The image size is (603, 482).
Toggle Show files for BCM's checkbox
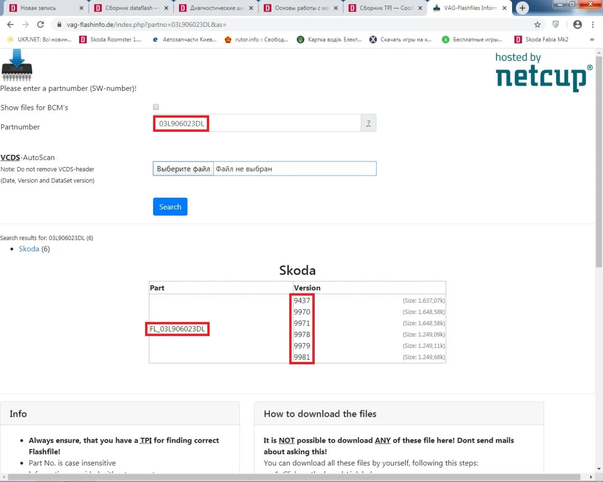tap(156, 107)
